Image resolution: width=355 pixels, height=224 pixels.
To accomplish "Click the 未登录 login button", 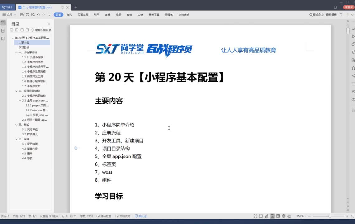I will point(349,7).
